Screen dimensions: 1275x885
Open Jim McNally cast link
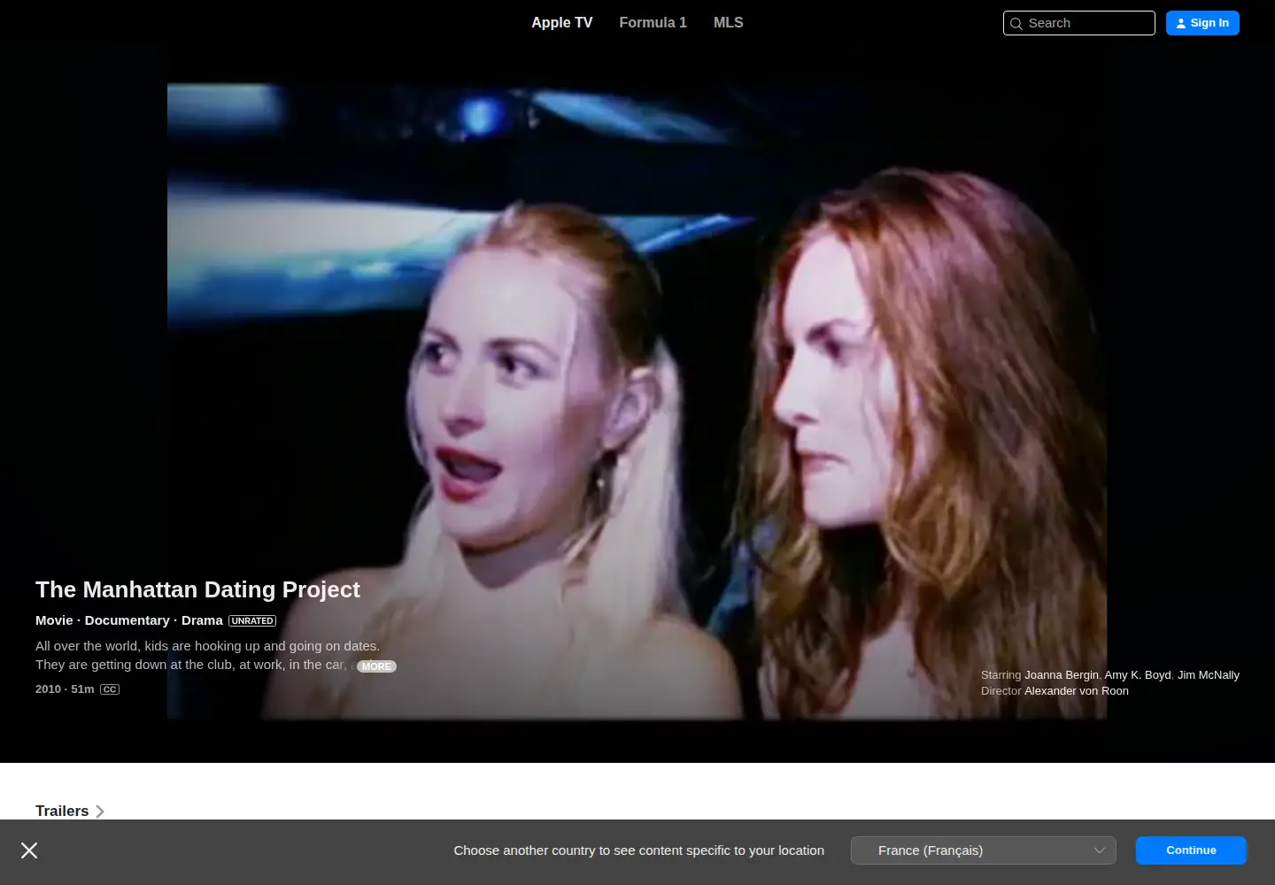(x=1208, y=675)
